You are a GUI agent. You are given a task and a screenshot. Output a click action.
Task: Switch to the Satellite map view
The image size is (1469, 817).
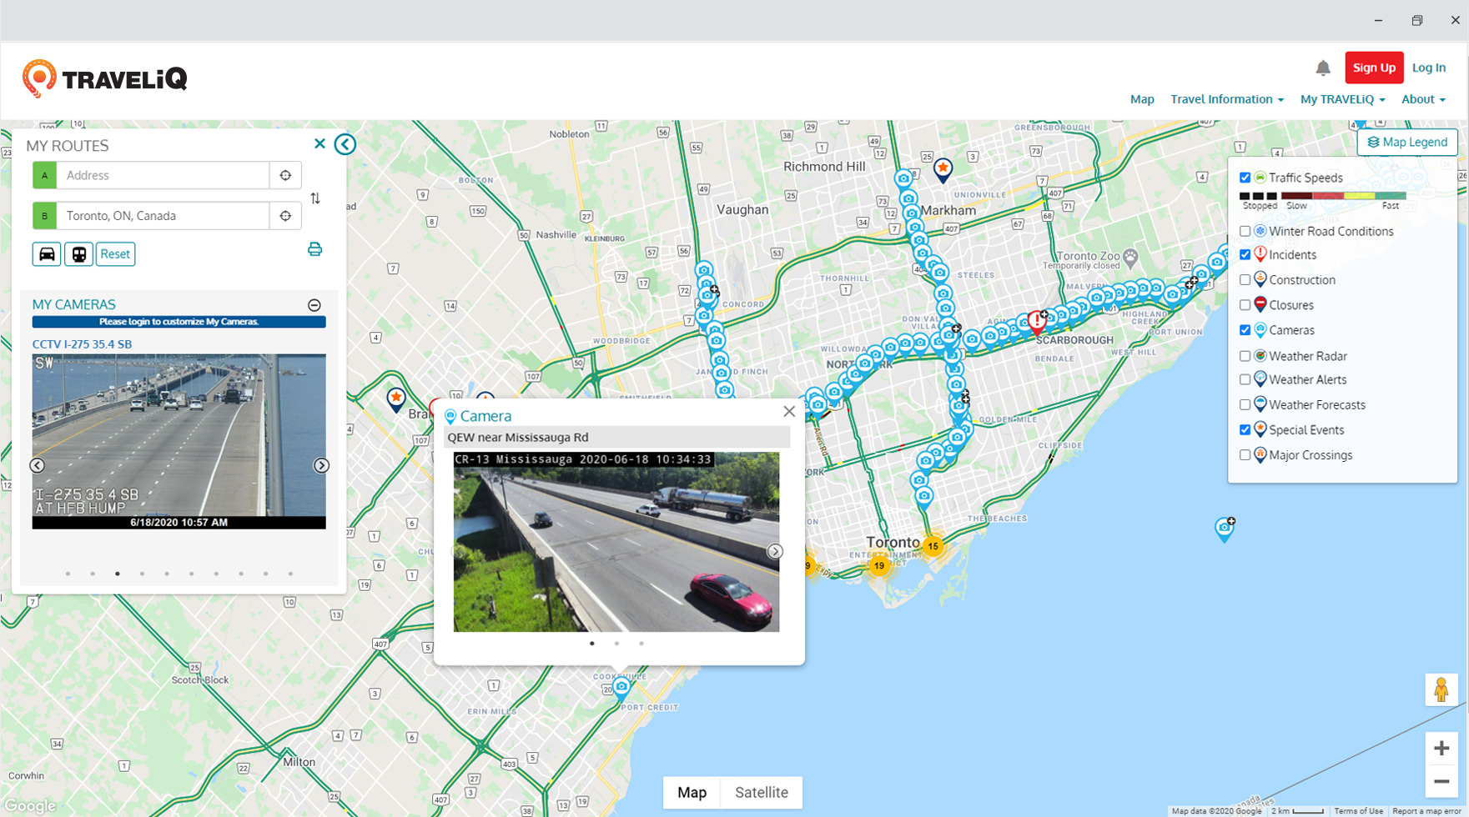(x=760, y=792)
